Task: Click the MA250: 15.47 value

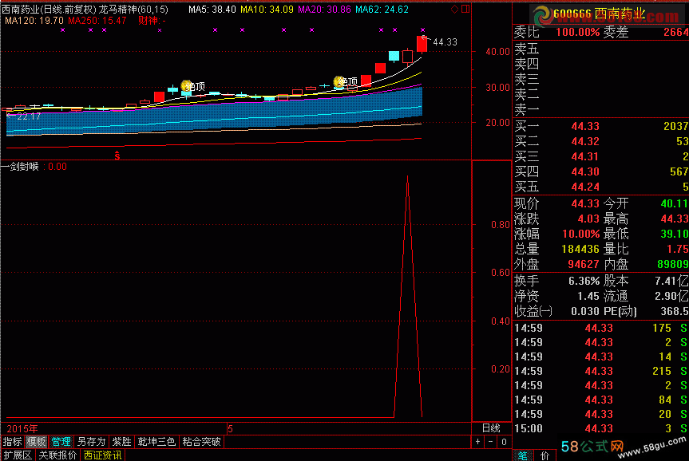Action: click(x=97, y=21)
